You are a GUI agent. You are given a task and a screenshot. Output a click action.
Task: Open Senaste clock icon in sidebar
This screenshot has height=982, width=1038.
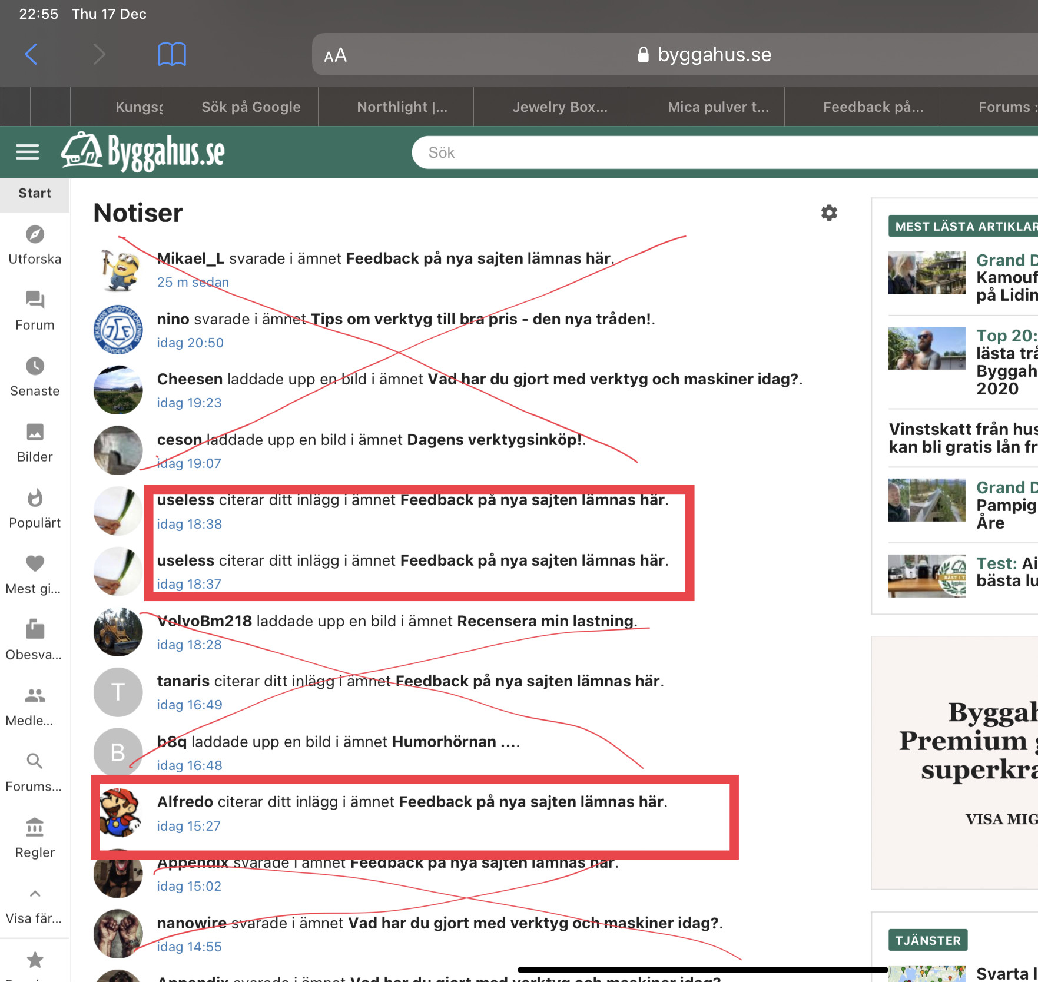pos(35,366)
